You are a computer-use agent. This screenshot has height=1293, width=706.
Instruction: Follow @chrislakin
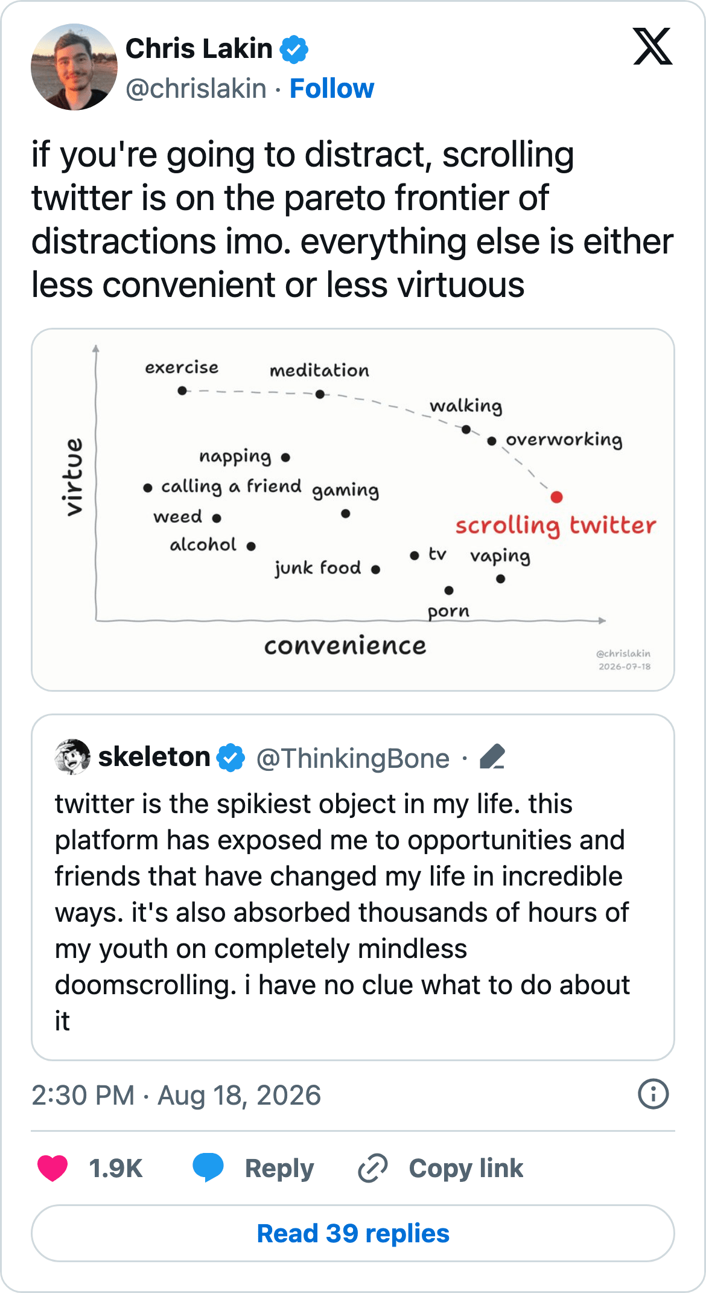[x=332, y=89]
